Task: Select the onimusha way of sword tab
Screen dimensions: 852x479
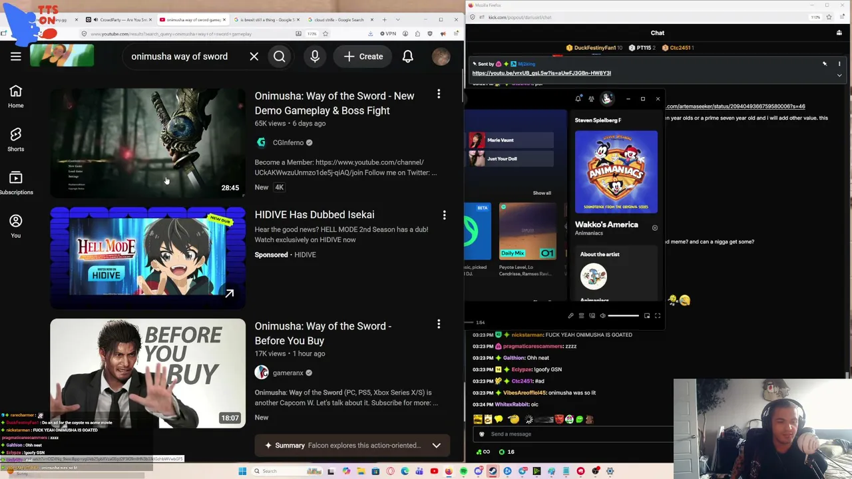Action: tap(193, 20)
